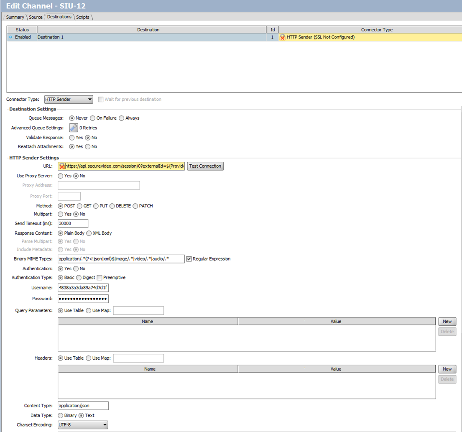Click inside the Username field
The image size is (462, 432).
pyautogui.click(x=82, y=287)
